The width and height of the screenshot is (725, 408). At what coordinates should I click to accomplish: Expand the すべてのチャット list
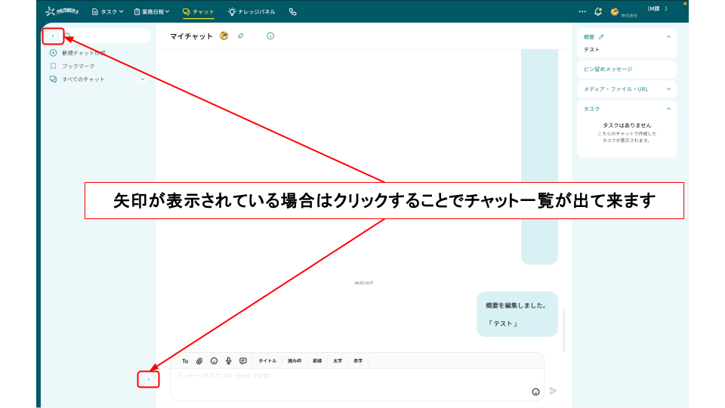pyautogui.click(x=143, y=79)
